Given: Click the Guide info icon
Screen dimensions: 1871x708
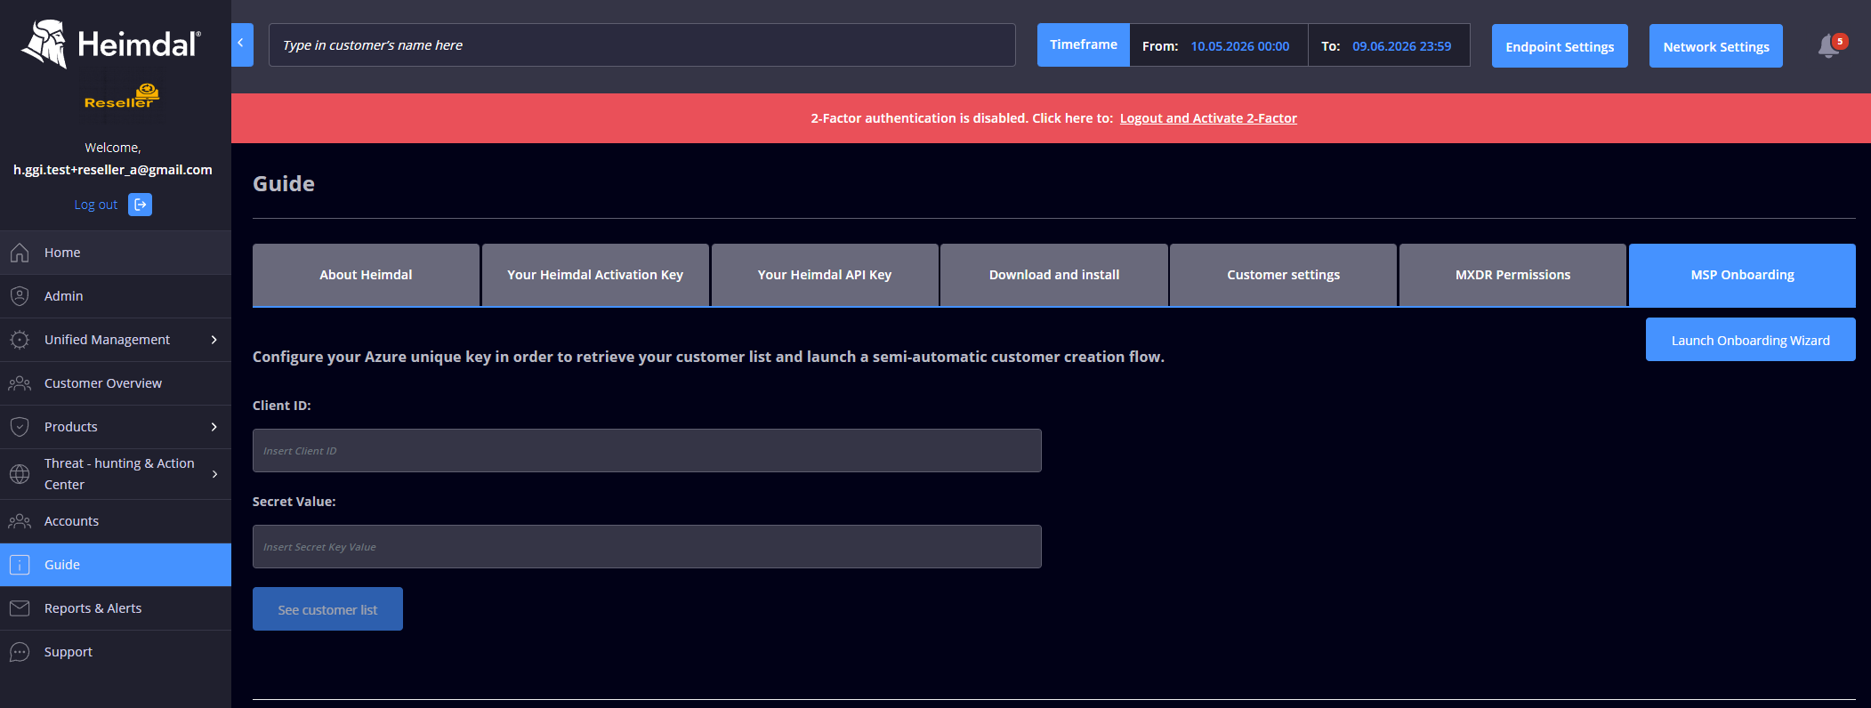Looking at the screenshot, I should [x=20, y=565].
